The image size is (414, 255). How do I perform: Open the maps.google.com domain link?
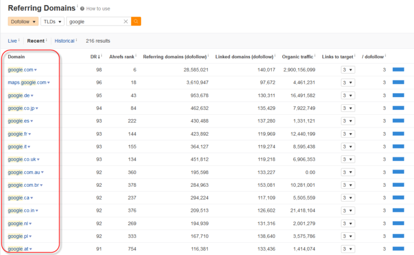click(27, 83)
